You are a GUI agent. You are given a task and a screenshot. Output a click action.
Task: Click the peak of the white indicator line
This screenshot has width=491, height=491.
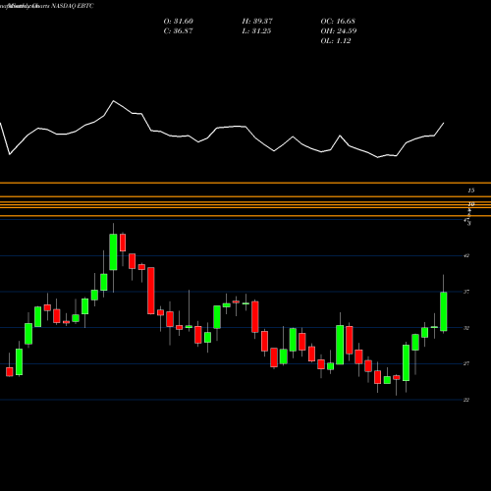[x=114, y=101]
